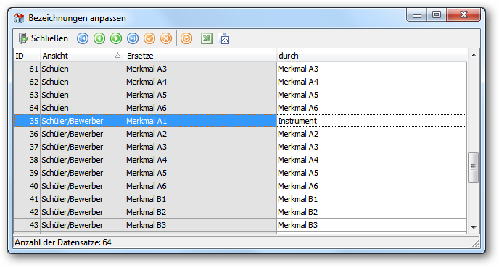Click the HTML export document icon
Screen dimensions: 499x267
[x=223, y=38]
